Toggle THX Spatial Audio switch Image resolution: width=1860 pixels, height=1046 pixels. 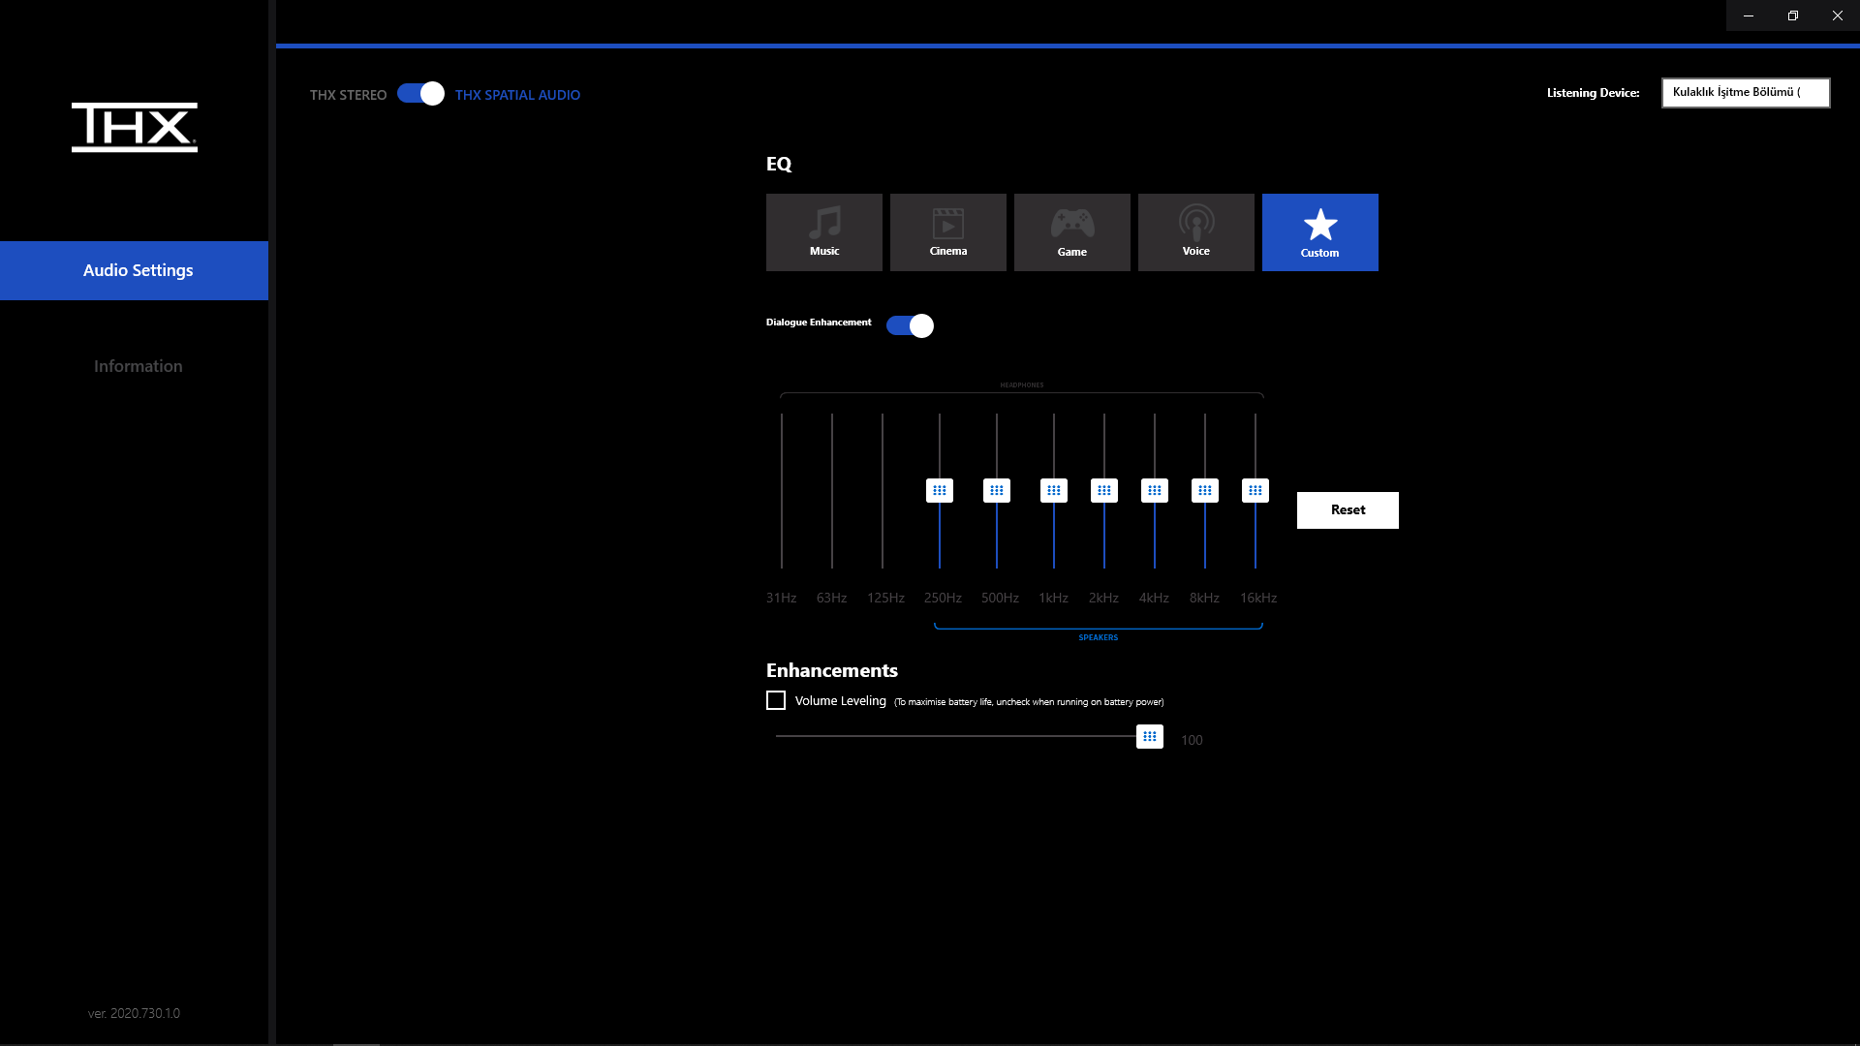tap(420, 93)
